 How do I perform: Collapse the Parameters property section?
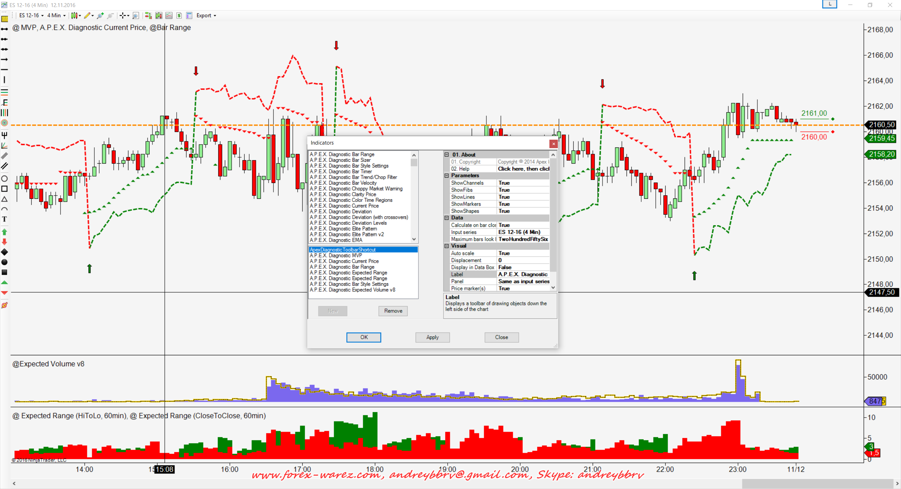(447, 176)
